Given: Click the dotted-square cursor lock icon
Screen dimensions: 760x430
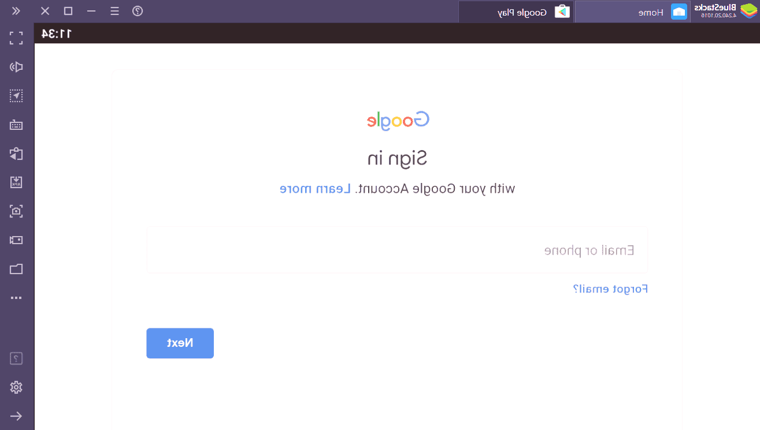Looking at the screenshot, I should click(16, 96).
